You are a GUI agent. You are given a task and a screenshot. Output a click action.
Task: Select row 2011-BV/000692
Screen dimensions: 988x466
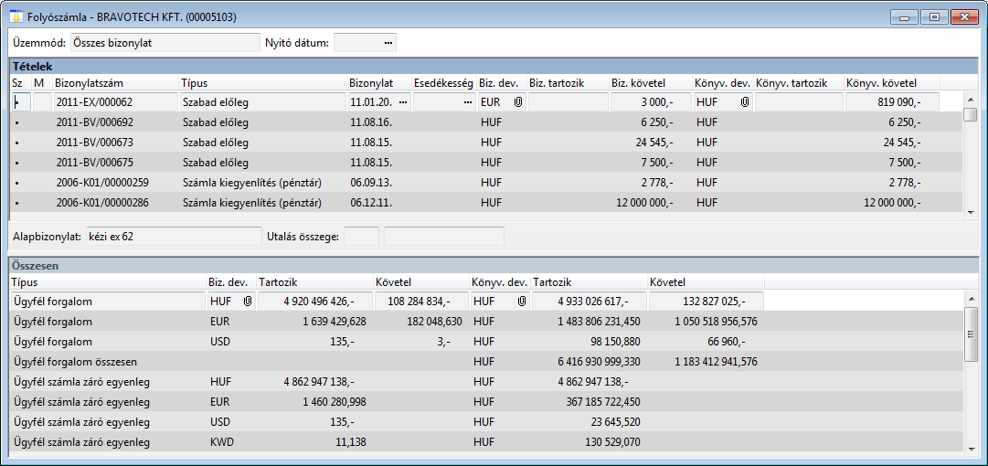click(486, 122)
